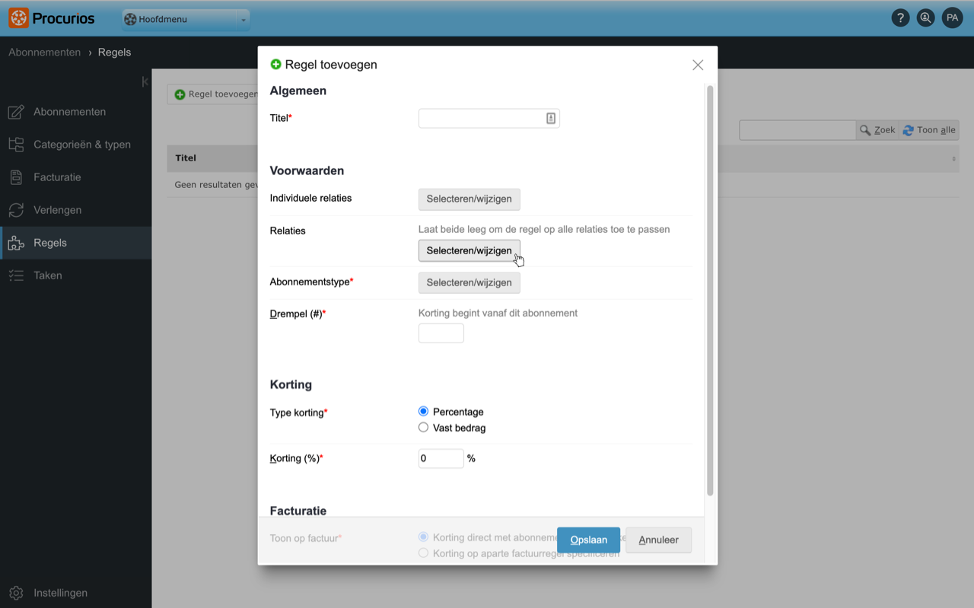This screenshot has height=608, width=974.
Task: Click the green plus icon in dialog title
Action: (275, 65)
